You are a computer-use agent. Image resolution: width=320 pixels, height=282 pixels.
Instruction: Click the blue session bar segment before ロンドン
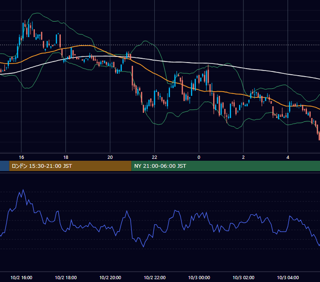(5, 166)
